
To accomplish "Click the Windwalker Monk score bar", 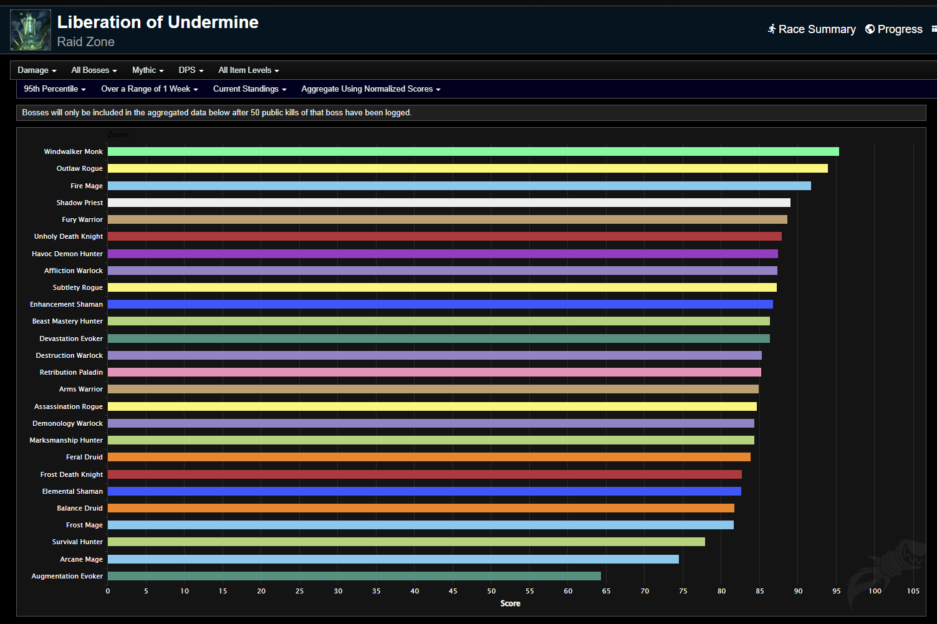I will [x=473, y=151].
